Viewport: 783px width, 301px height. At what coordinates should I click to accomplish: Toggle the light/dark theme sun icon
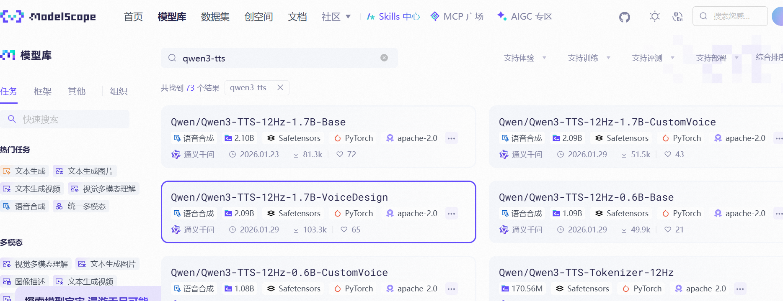pyautogui.click(x=655, y=17)
